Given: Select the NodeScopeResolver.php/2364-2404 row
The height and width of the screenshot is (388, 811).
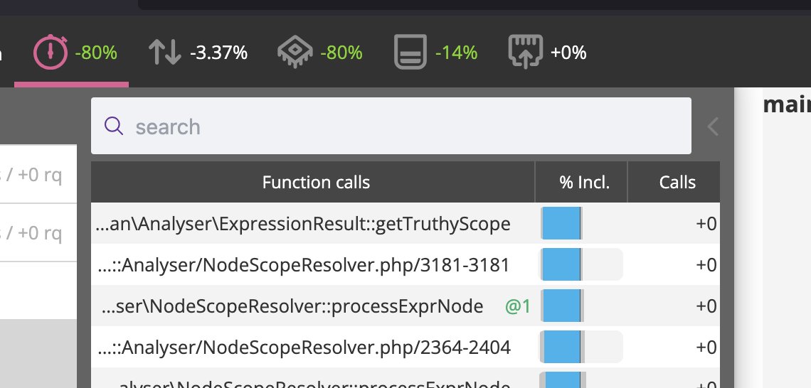Looking at the screenshot, I should point(405,347).
